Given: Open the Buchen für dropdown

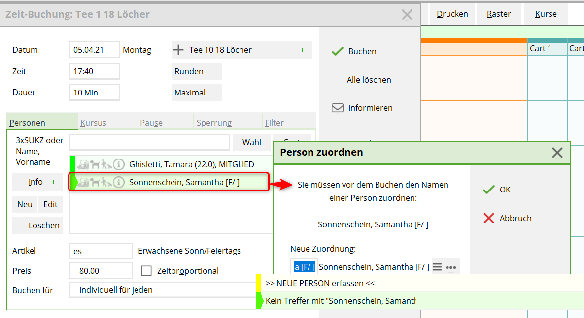Looking at the screenshot, I should coord(163,290).
